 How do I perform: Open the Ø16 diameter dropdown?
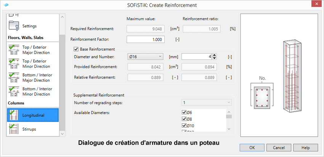[x=146, y=56]
